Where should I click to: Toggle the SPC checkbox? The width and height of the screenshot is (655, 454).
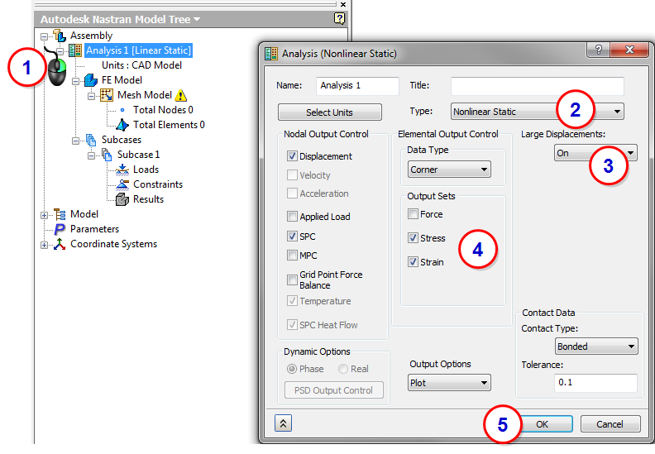pos(292,237)
